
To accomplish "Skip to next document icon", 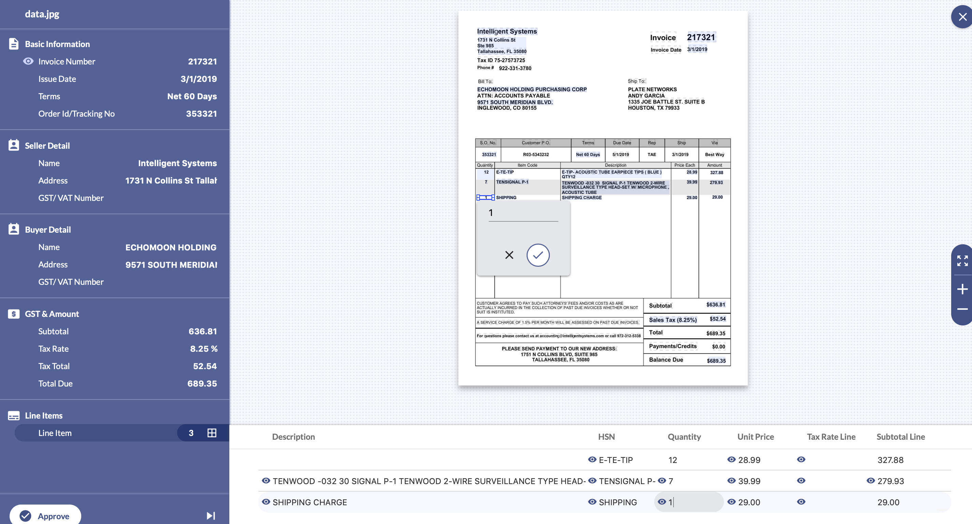I will click(x=211, y=516).
